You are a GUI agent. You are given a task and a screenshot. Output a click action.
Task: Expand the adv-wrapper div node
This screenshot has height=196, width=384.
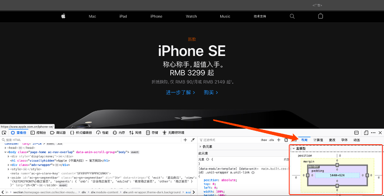9,165
